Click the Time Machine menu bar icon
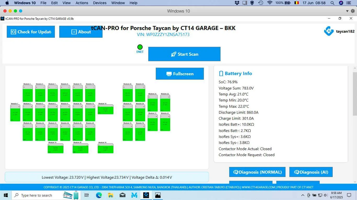The height and width of the screenshot is (200, 357). point(261,3)
